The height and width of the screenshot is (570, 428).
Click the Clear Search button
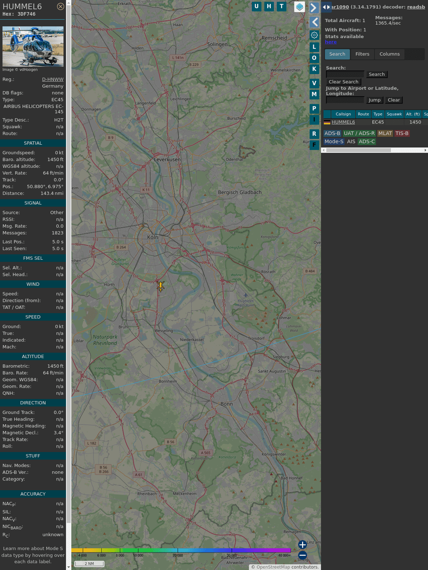[x=343, y=82]
